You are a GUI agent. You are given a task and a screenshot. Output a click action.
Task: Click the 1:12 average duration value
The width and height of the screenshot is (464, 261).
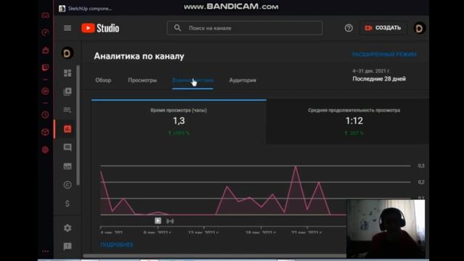click(354, 121)
